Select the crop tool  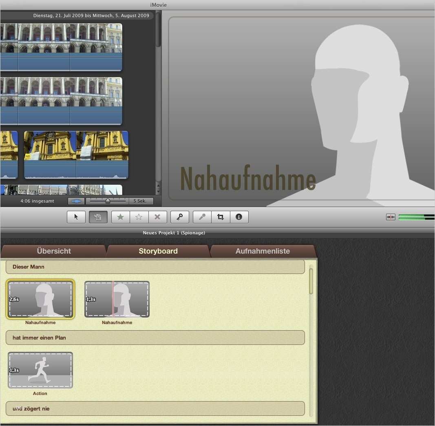tap(220, 217)
